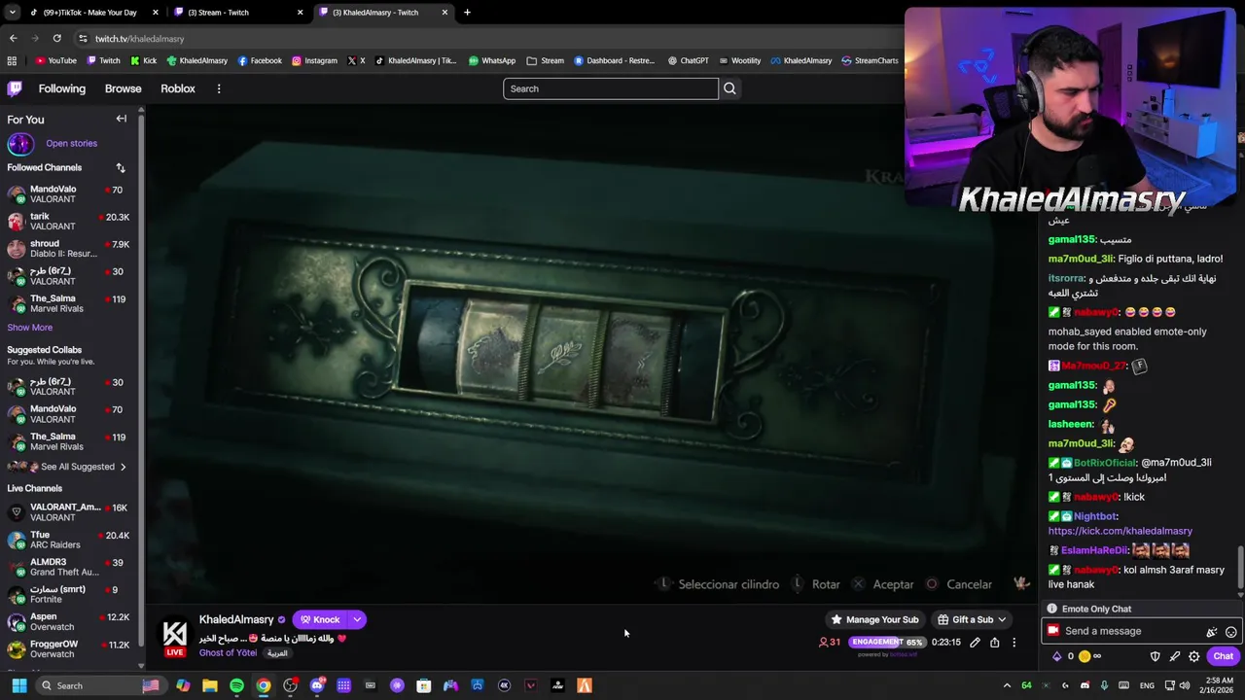Click Show More under Followed Channels
This screenshot has height=700, width=1245.
click(x=30, y=328)
